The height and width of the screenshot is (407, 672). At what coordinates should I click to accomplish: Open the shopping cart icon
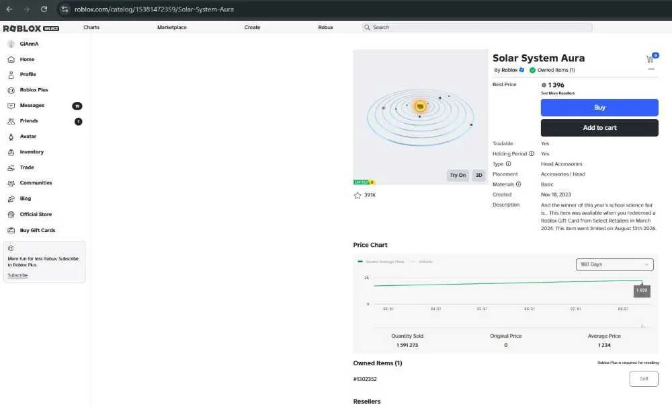click(x=650, y=59)
